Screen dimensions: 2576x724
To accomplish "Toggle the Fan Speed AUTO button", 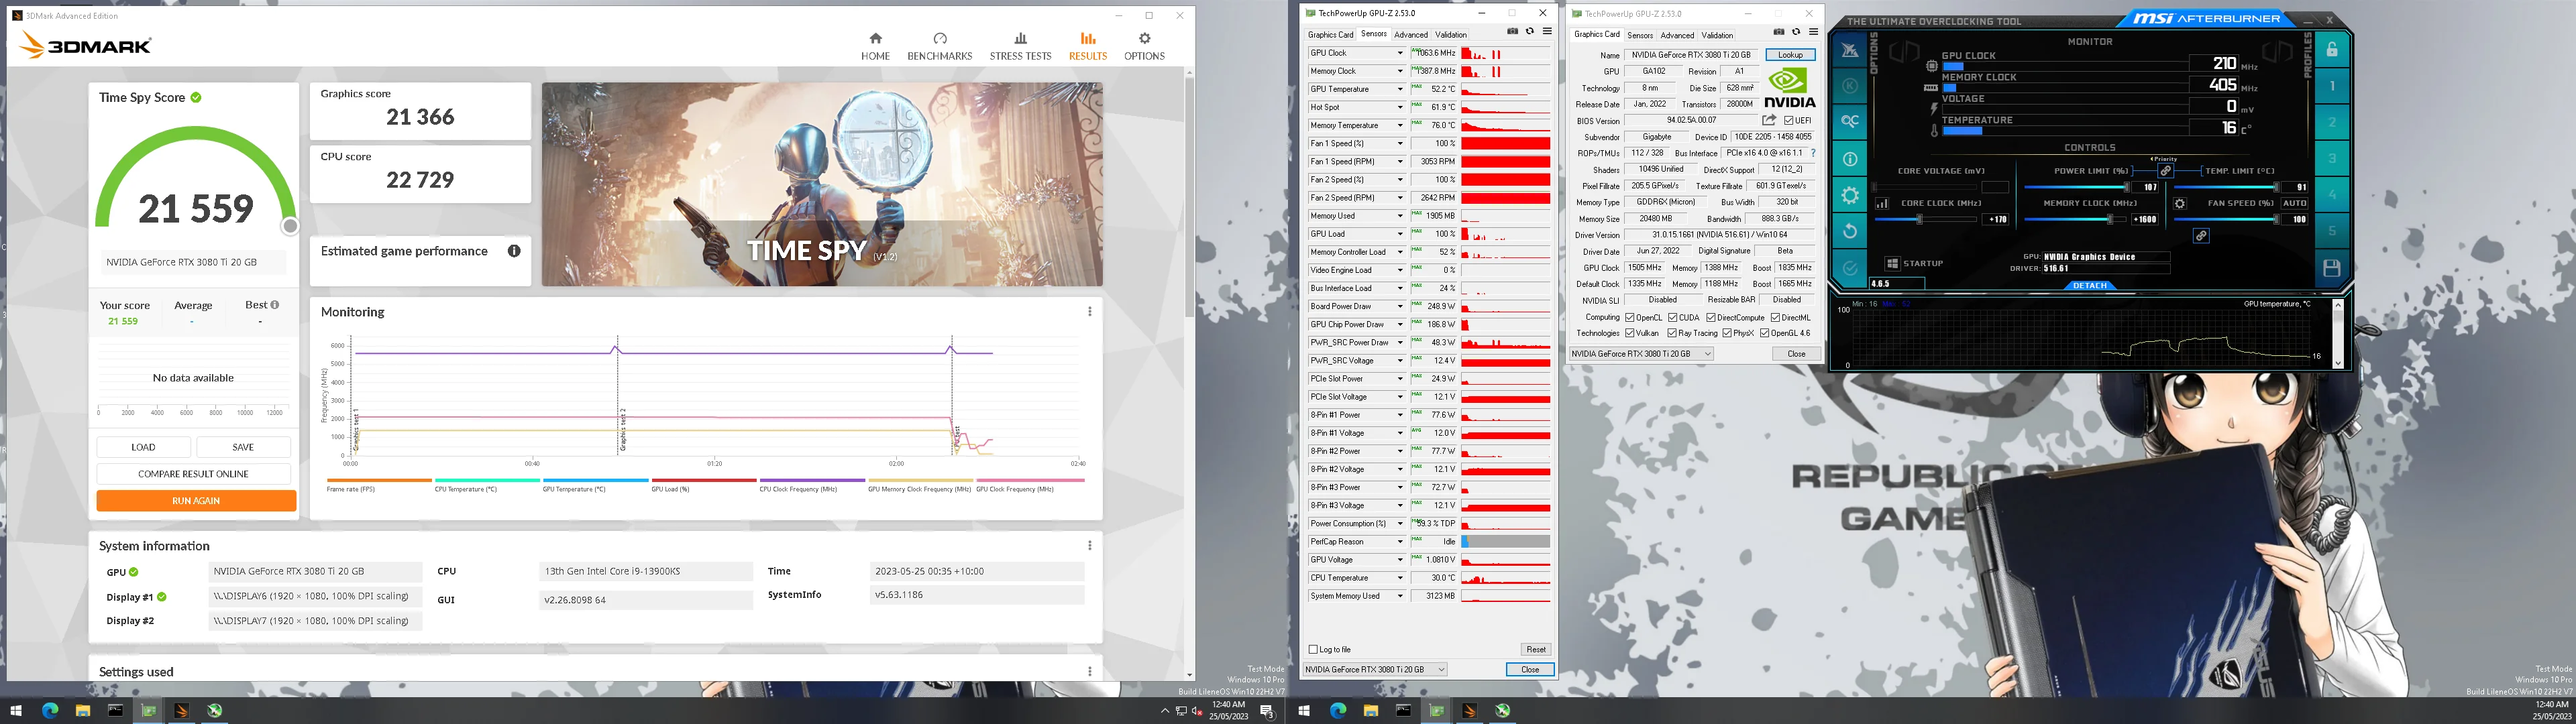I will (2294, 203).
